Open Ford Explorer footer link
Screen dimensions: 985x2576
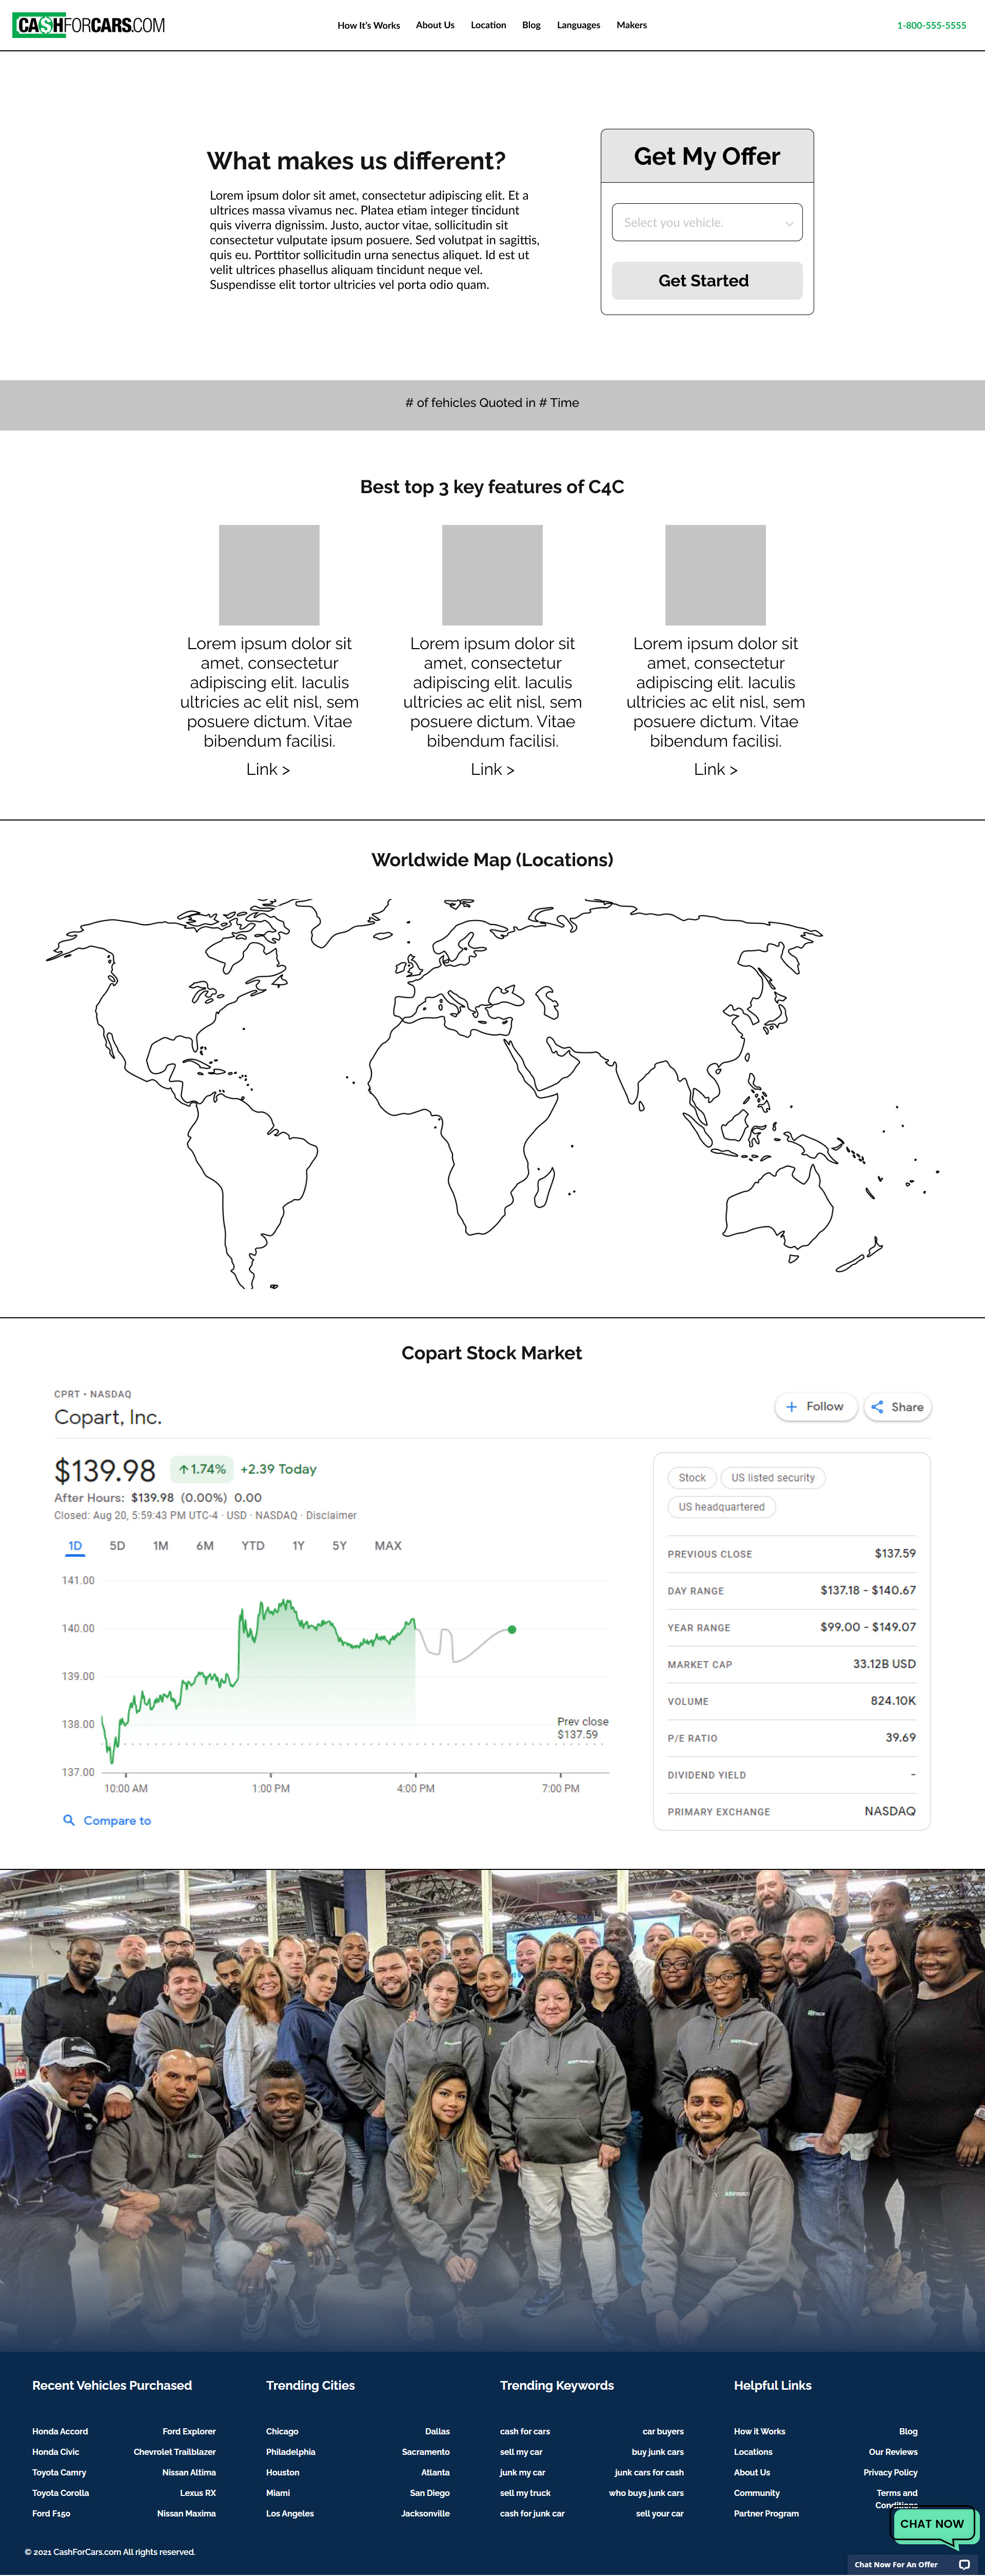click(189, 2431)
